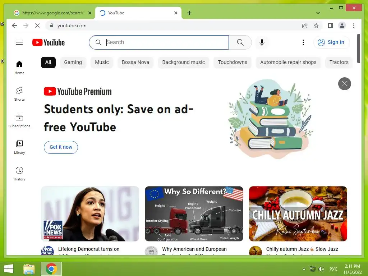The height and width of the screenshot is (276, 368).
Task: Open the taskbar clock and date
Action: tap(352, 269)
